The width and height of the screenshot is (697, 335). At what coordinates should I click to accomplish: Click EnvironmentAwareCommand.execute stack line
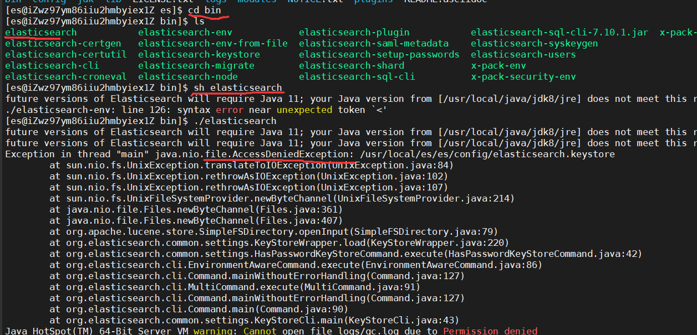point(296,265)
